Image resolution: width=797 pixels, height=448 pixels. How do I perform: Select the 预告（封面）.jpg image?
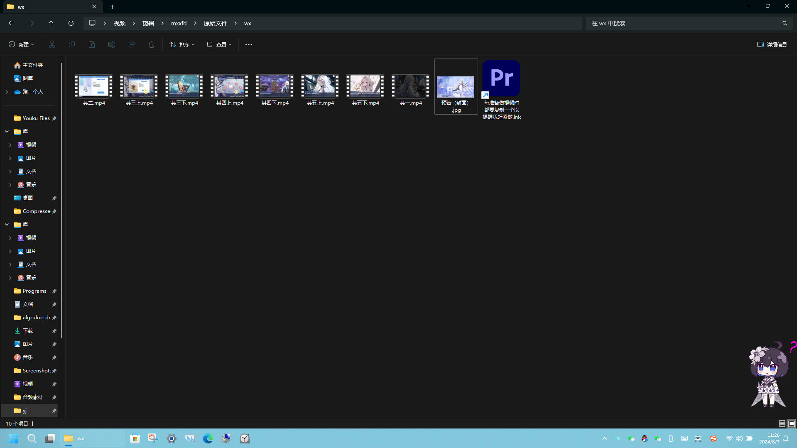(x=456, y=87)
